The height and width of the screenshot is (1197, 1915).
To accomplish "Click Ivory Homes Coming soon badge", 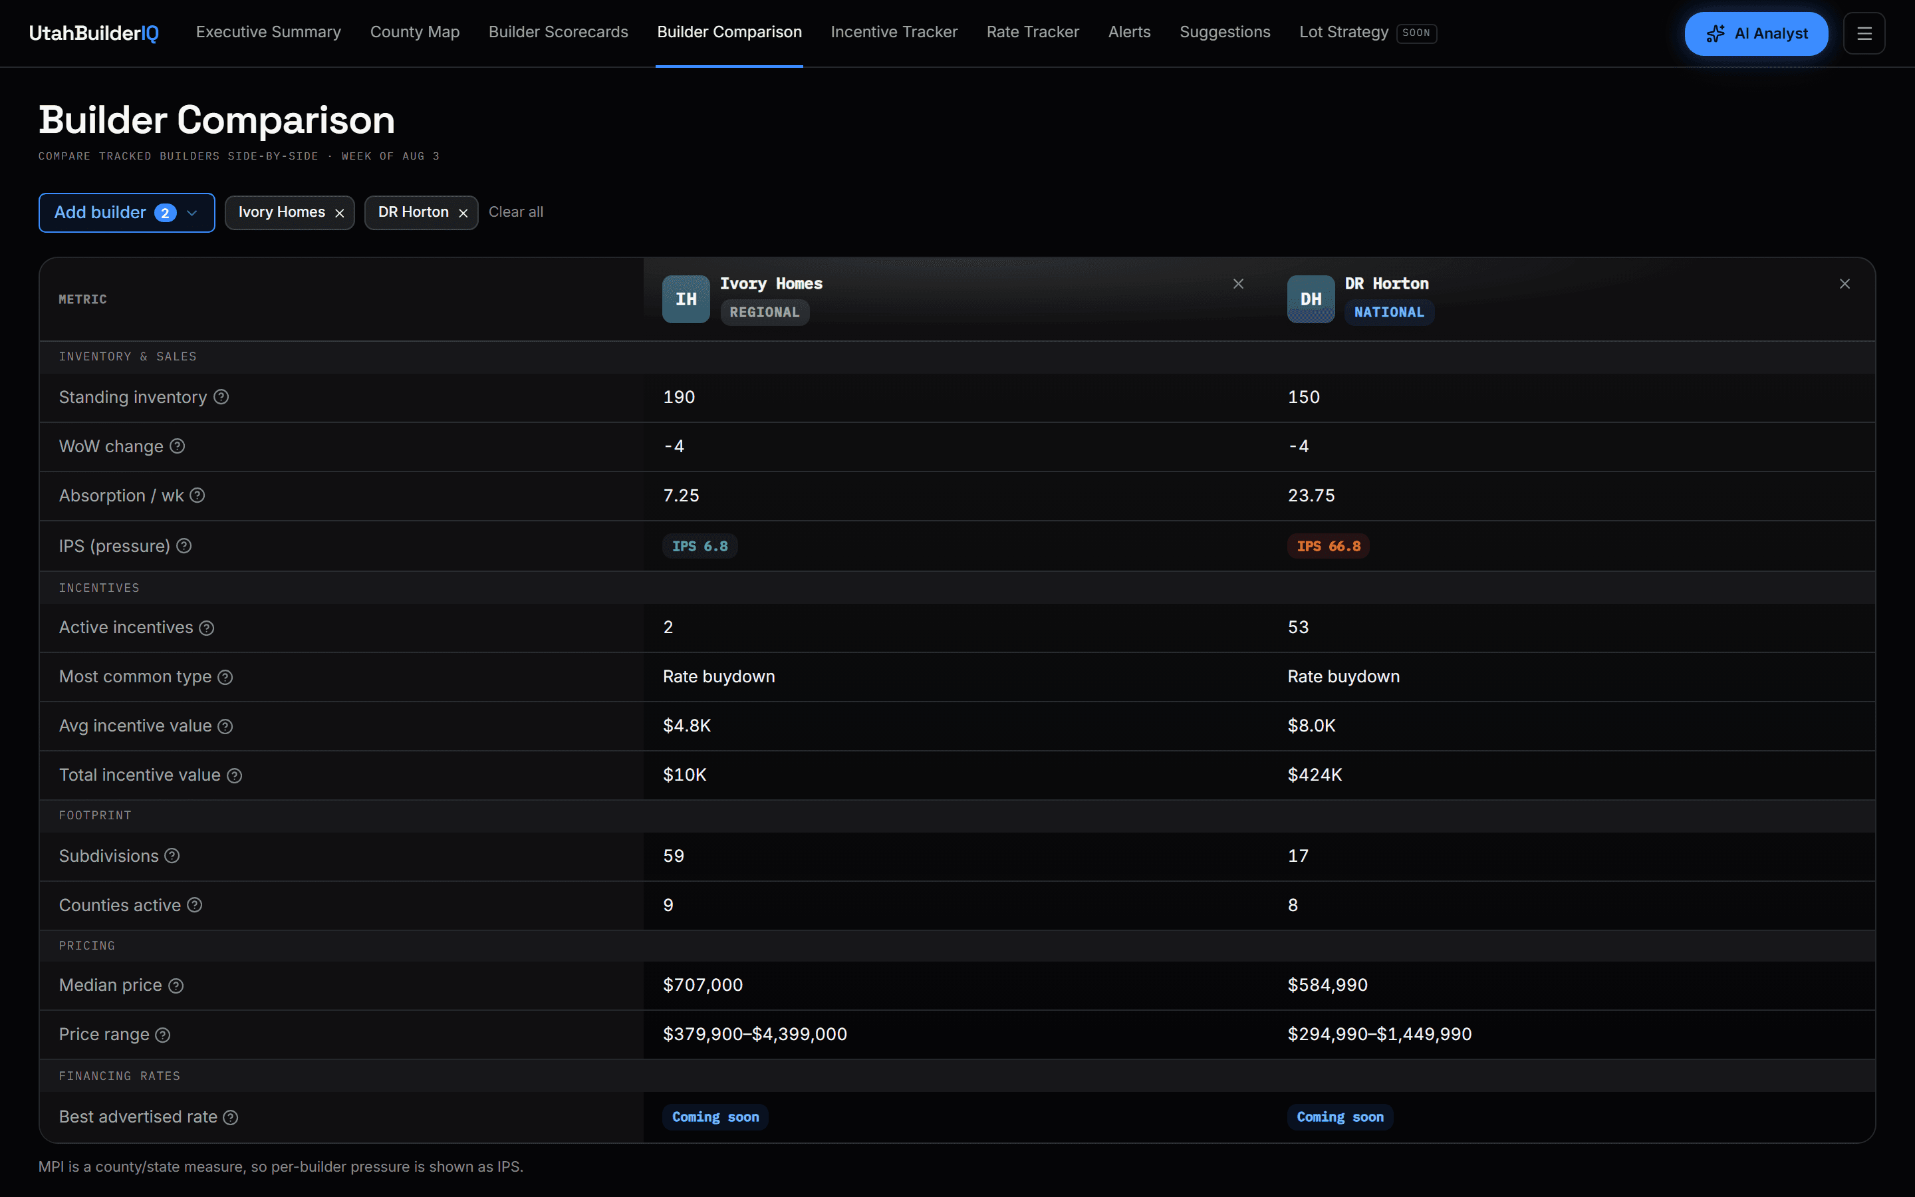I will click(x=715, y=1117).
